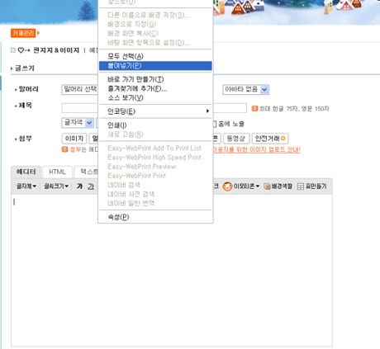This screenshot has width=380, height=349.
Task: Click the expand box icon beside 편지지&이미지
Action: tap(12, 50)
